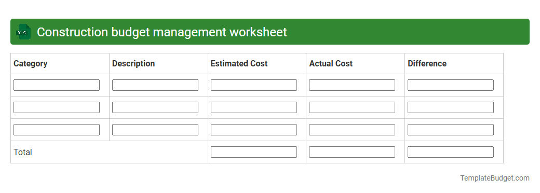Focus the first row Difference input
540x193 pixels.
451,85
